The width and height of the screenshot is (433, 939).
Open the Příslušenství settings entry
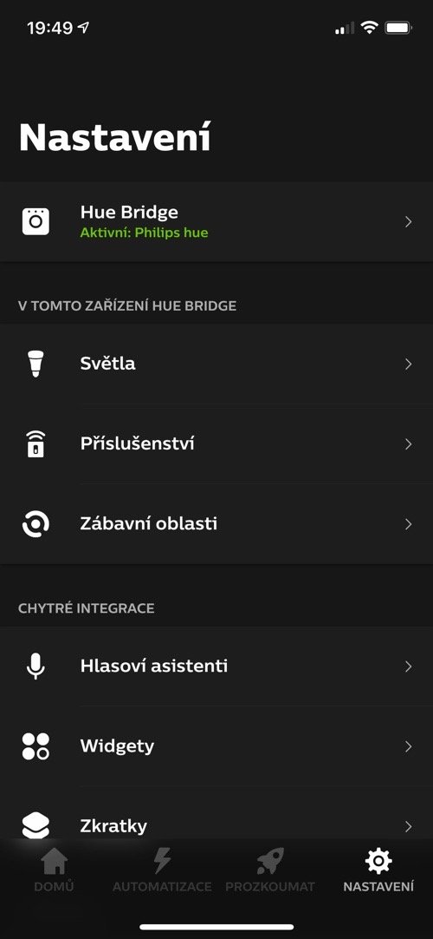click(216, 443)
